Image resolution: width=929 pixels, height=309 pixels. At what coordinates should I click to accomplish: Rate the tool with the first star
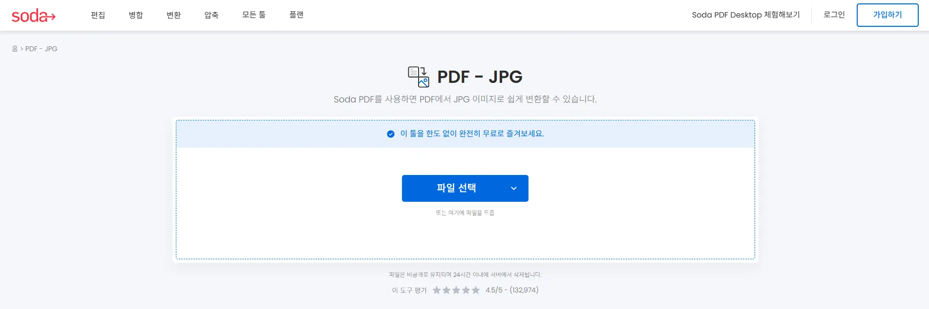pyautogui.click(x=437, y=290)
